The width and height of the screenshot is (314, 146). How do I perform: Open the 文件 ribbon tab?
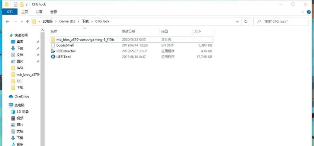pos(10,12)
